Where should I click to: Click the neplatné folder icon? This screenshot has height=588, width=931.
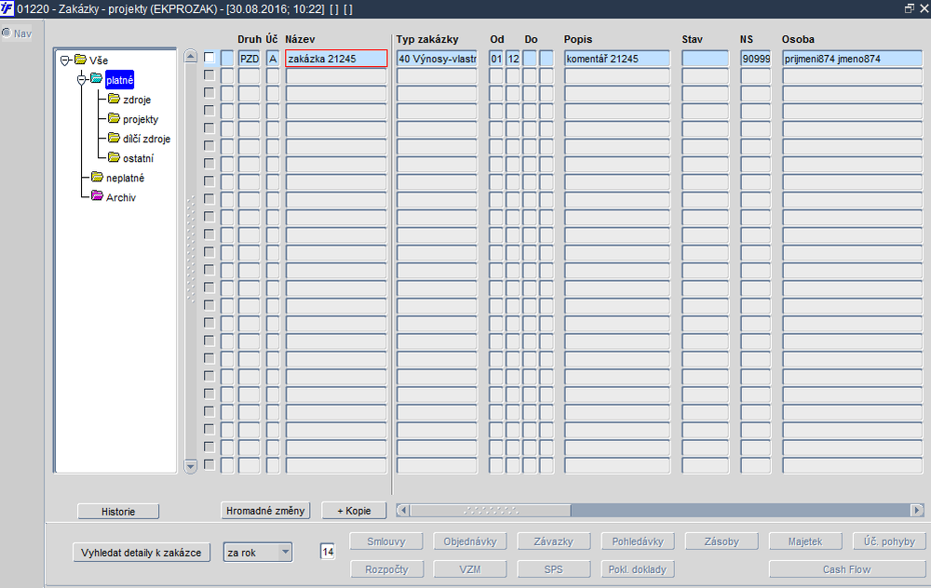point(98,177)
